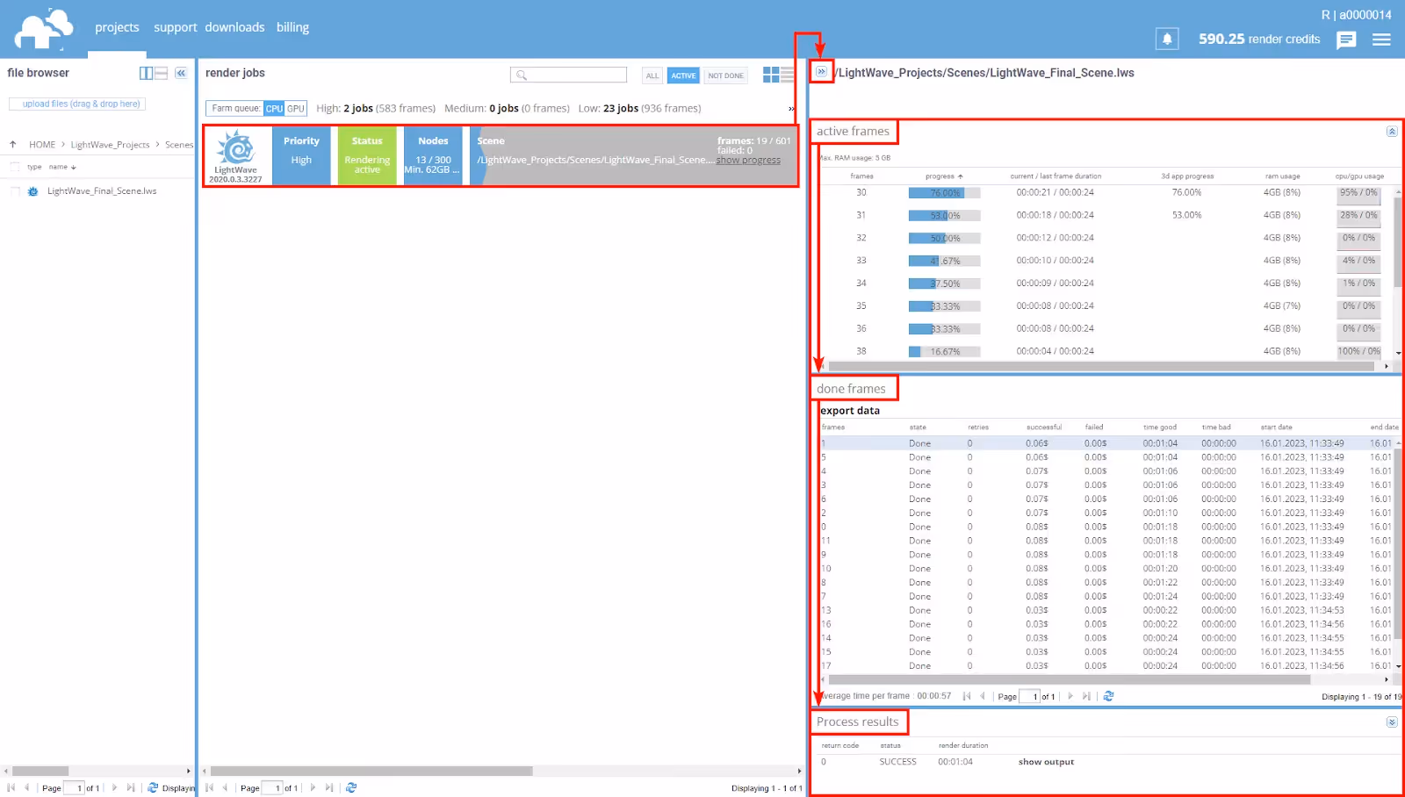Go to previous page of done frames

pos(983,696)
